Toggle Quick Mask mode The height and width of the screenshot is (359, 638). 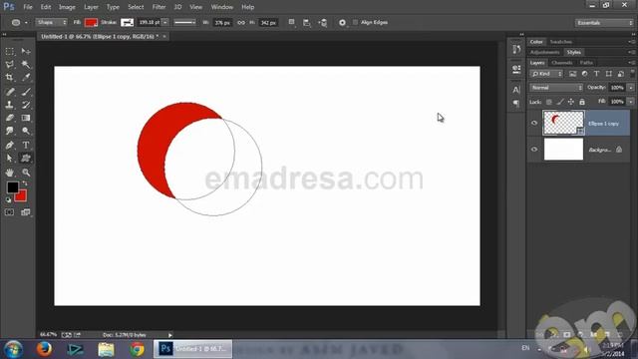[x=9, y=212]
